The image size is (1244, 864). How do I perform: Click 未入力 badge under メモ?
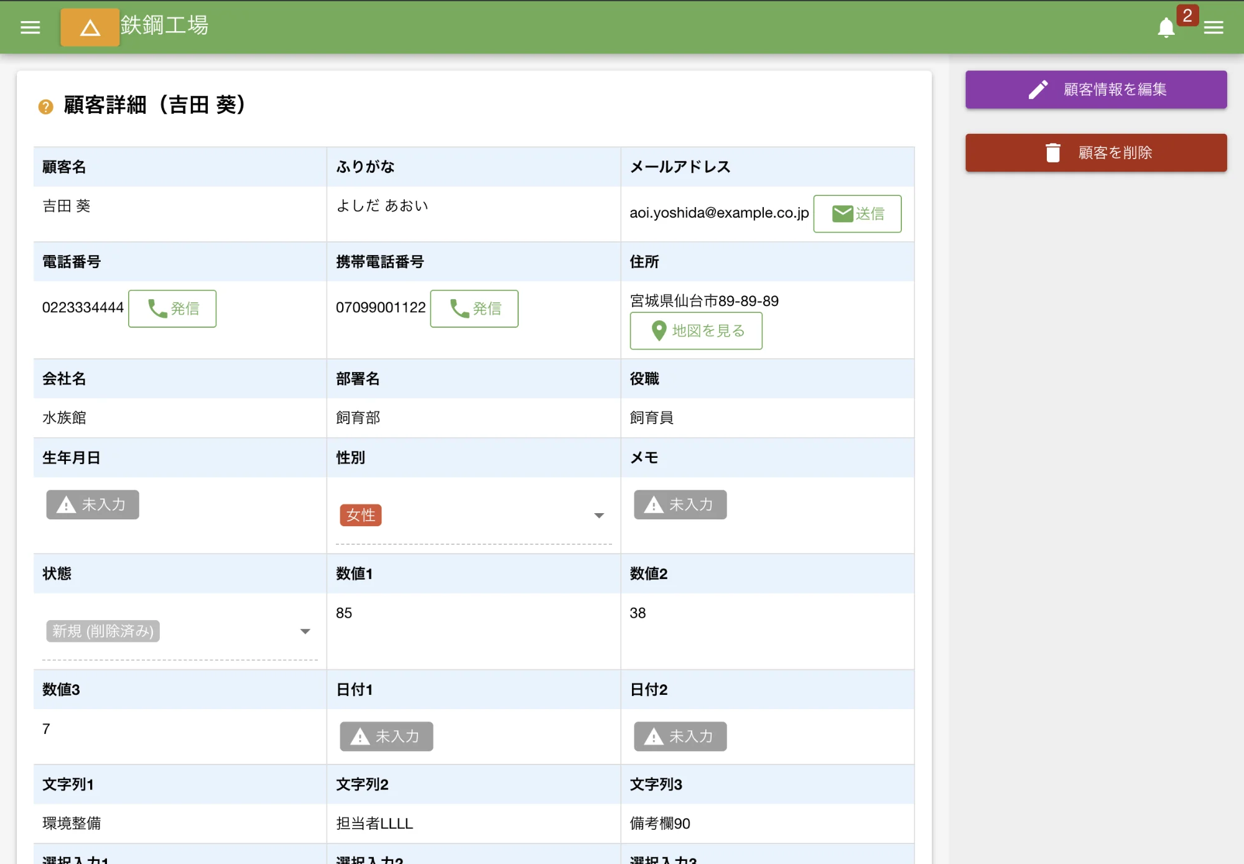(x=680, y=504)
